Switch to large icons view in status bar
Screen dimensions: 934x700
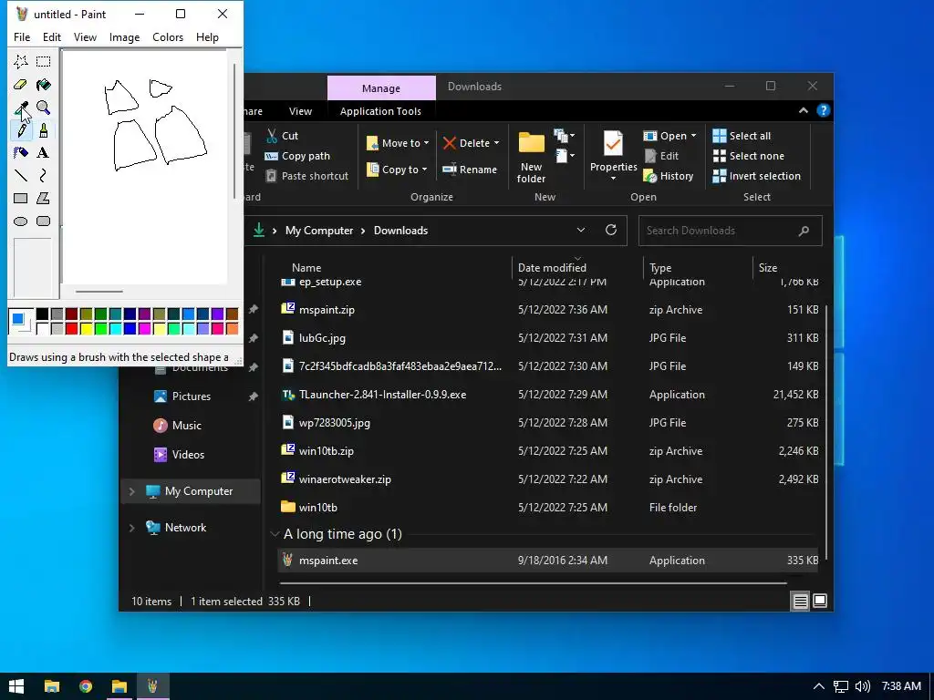(820, 602)
